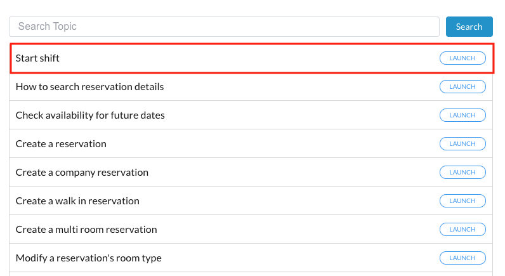This screenshot has height=276, width=505.
Task: Launch the Start shift topic
Action: (x=462, y=58)
